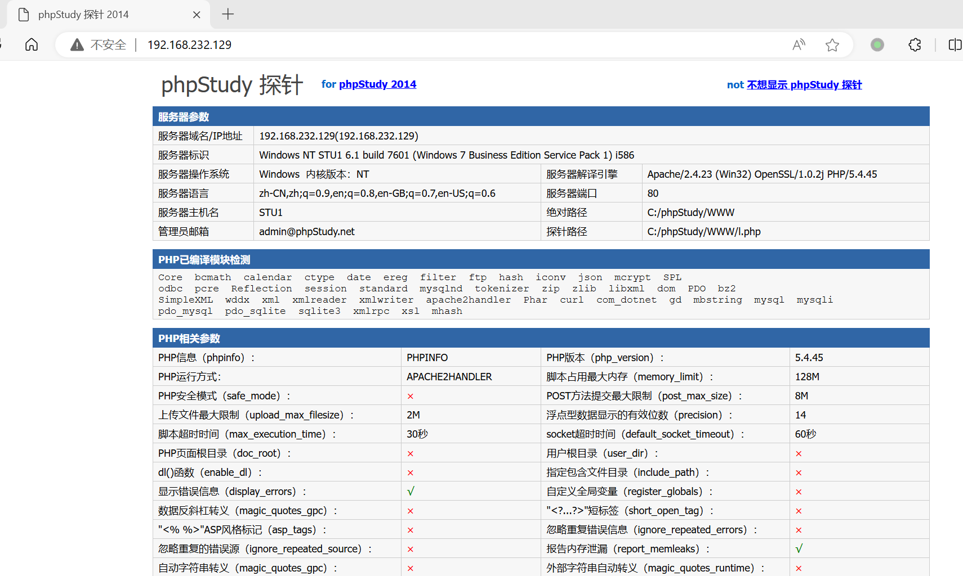Select the phpStudy 探针 2014 tab

[x=109, y=15]
